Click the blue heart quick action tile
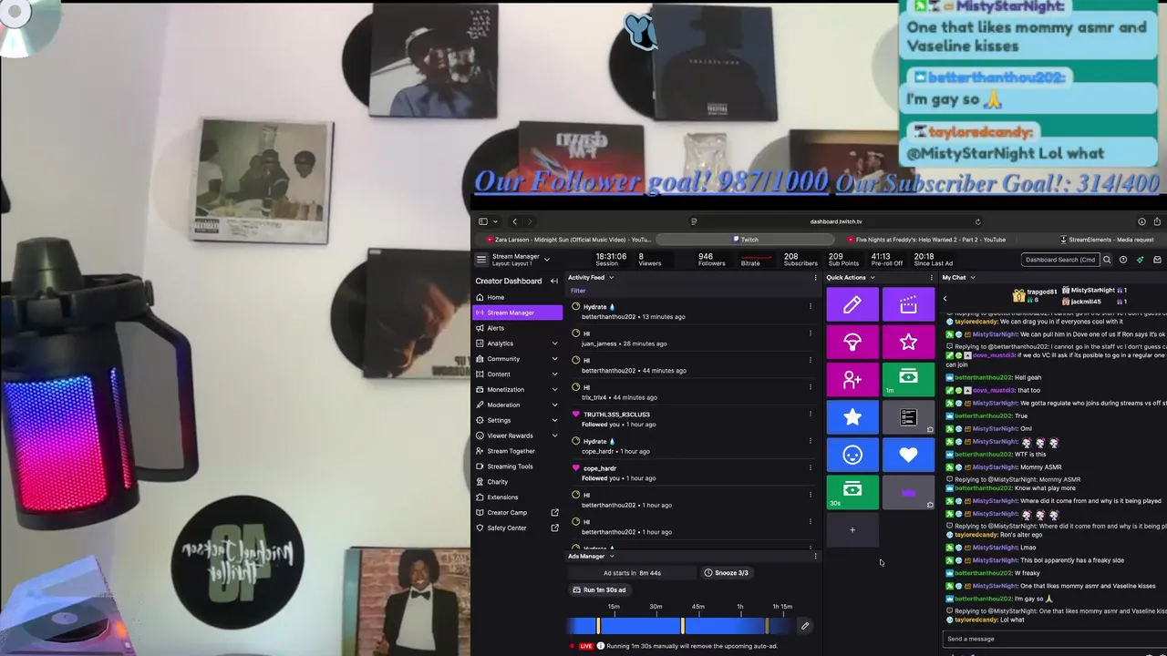1167x656 pixels. click(908, 455)
